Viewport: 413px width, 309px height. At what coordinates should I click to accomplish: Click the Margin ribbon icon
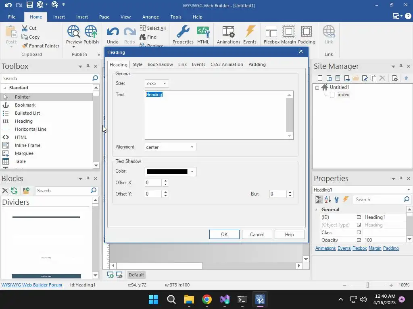click(x=288, y=31)
